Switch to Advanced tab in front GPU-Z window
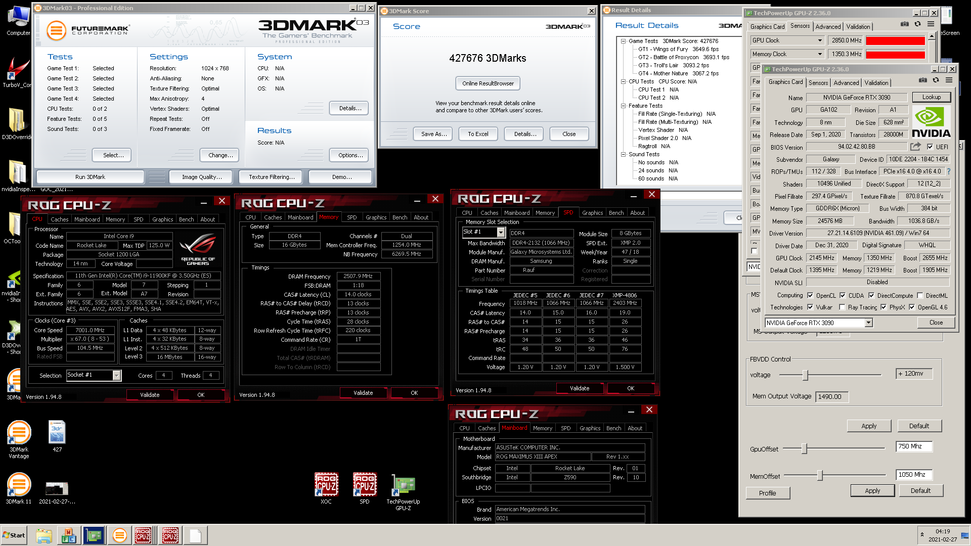The width and height of the screenshot is (971, 546). coord(846,82)
